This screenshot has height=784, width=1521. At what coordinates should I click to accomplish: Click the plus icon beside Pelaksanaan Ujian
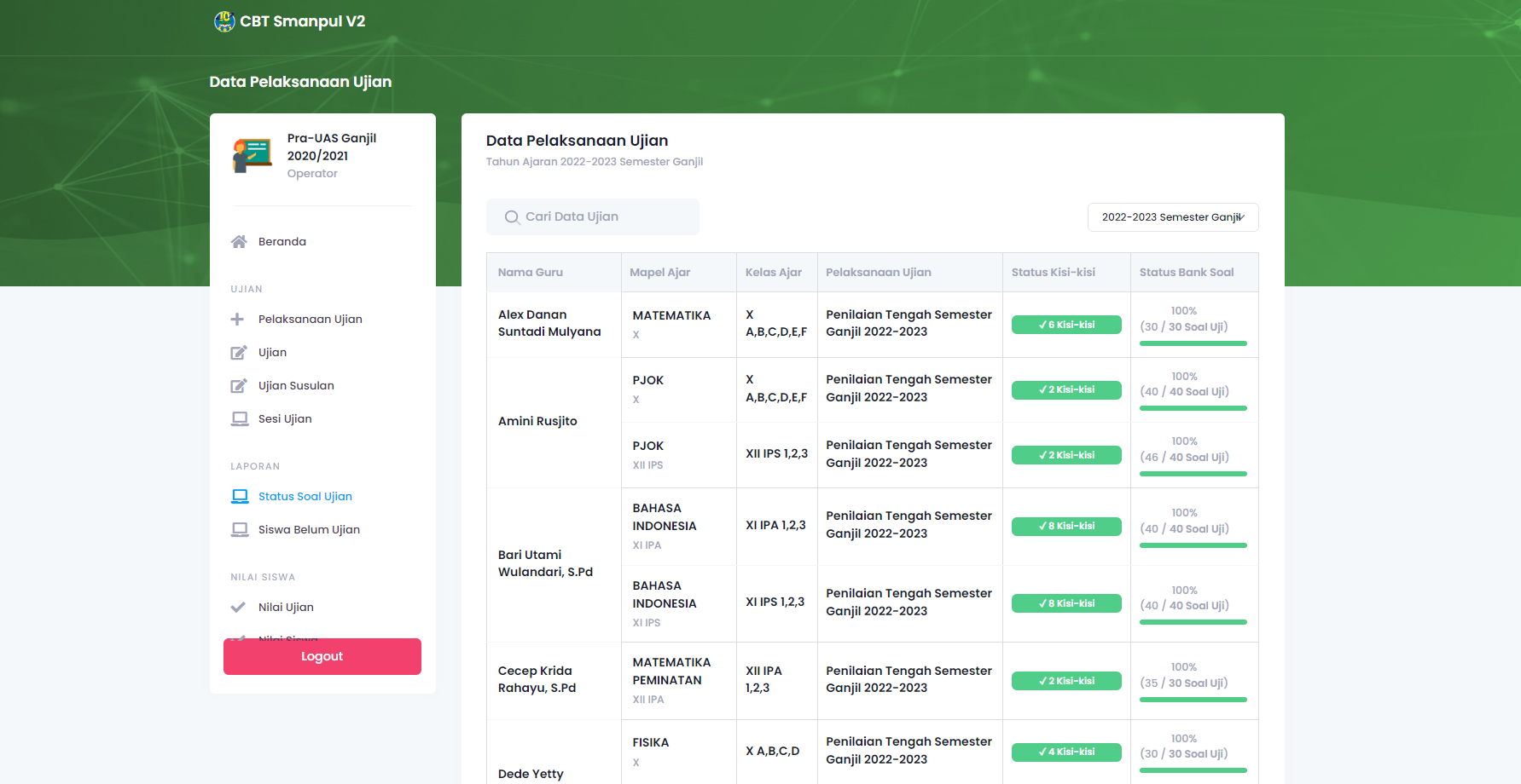pos(238,320)
